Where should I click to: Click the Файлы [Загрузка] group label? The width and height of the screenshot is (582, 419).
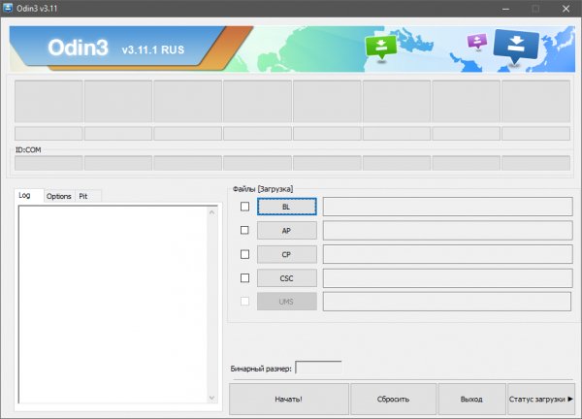click(263, 189)
